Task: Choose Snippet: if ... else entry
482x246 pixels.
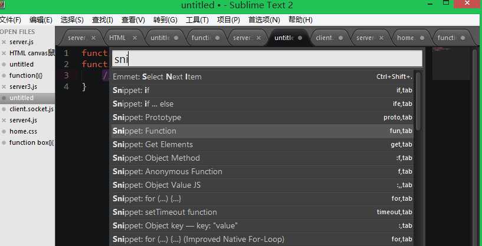Action: tap(262, 104)
